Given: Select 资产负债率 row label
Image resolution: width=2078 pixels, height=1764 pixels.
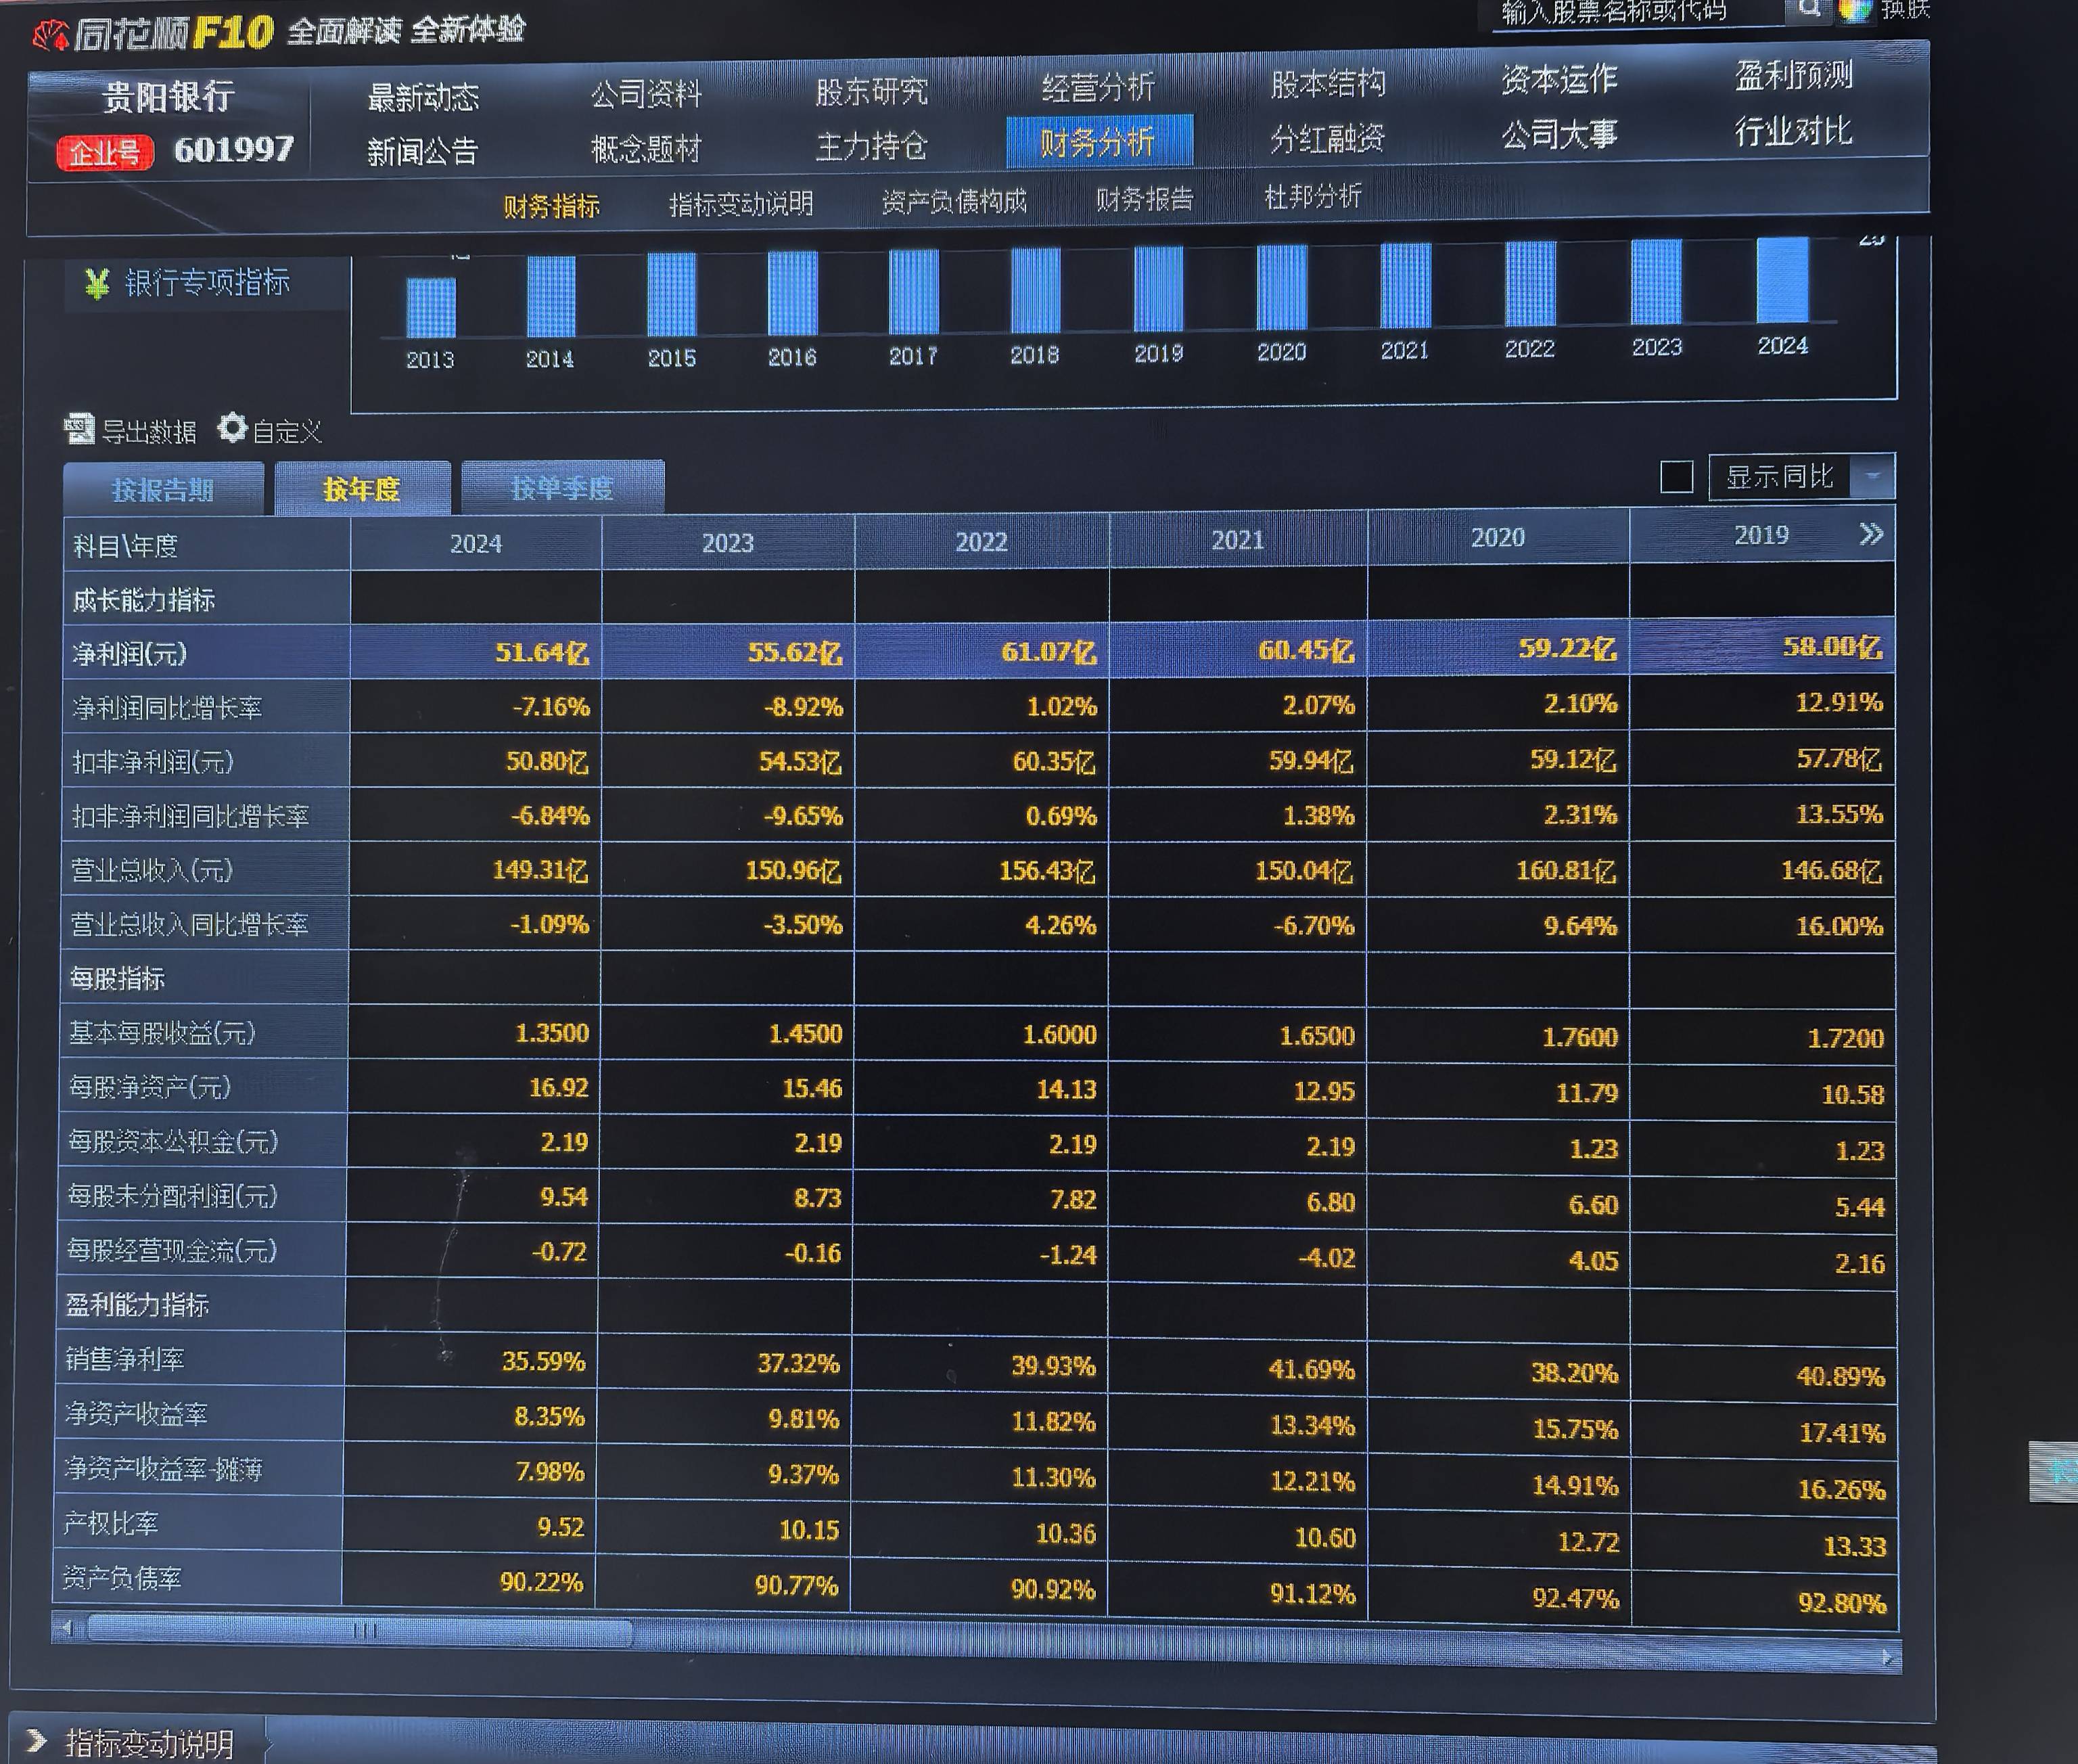Looking at the screenshot, I should (x=122, y=1578).
